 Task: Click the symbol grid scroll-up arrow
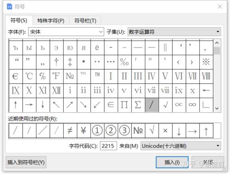click(217, 43)
